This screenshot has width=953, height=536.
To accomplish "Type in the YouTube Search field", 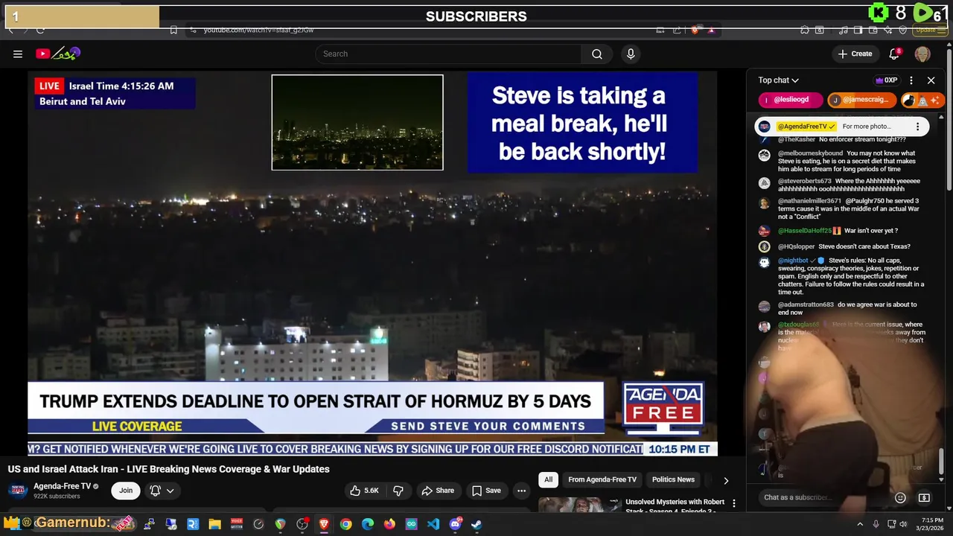I will click(x=449, y=54).
